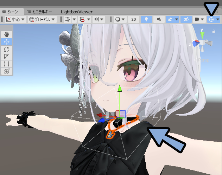Click the red X-axis move handle arrow

click(99, 115)
